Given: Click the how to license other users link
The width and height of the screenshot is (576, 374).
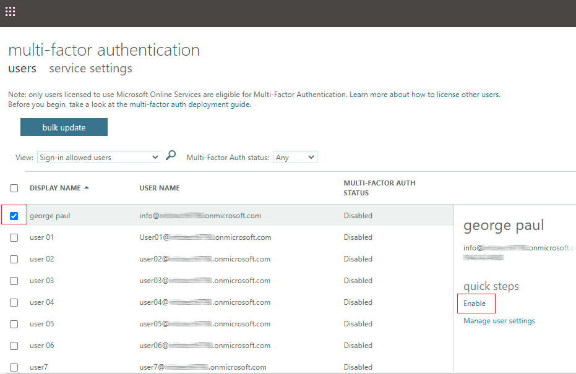Looking at the screenshot, I should (455, 95).
